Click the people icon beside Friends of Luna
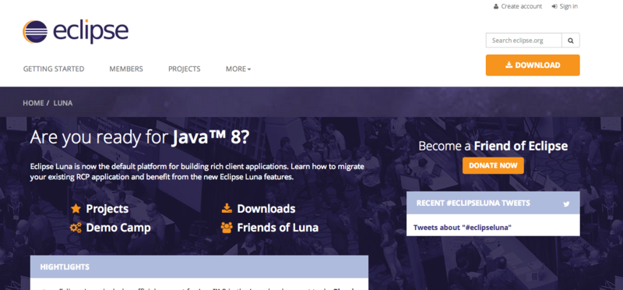The height and width of the screenshot is (290, 623). click(227, 228)
